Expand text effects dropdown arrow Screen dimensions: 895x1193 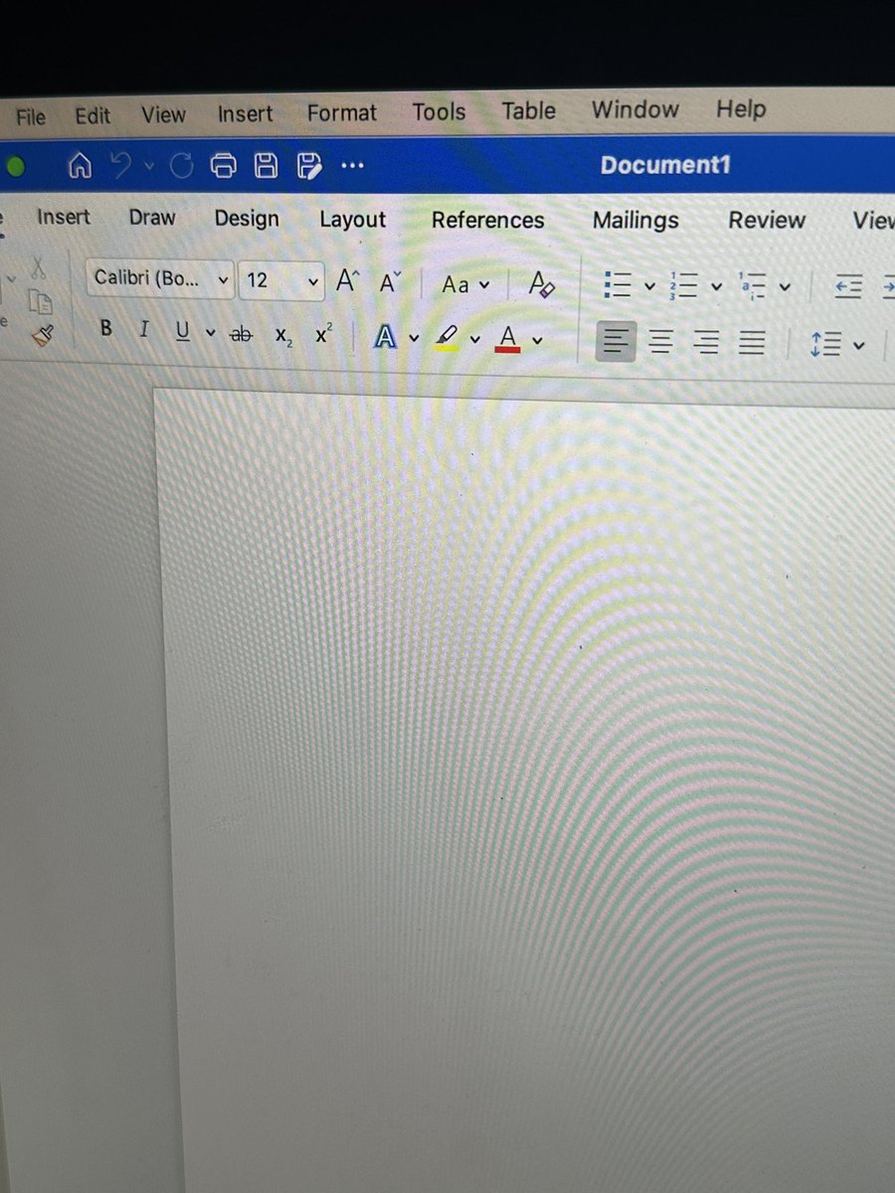click(x=414, y=339)
